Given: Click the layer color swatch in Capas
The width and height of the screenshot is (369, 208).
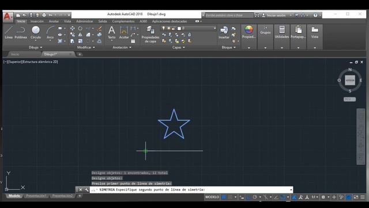Looking at the screenshot, I should 179,28.
